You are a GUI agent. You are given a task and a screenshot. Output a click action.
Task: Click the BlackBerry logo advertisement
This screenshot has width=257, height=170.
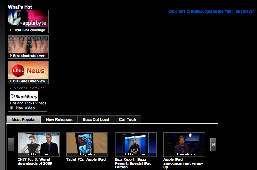(24, 96)
